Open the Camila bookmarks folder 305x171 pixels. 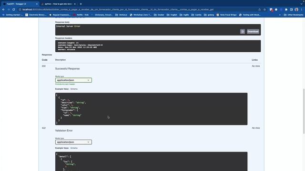point(196,15)
